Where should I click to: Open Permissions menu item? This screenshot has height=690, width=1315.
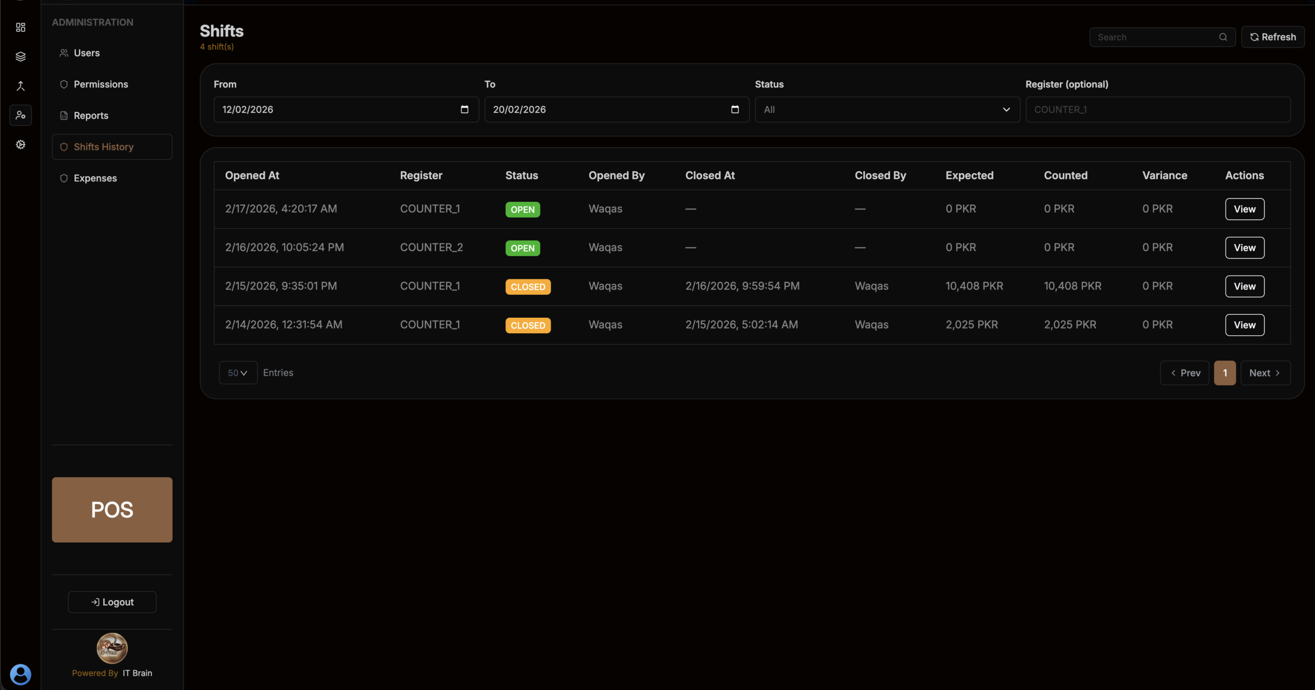pyautogui.click(x=101, y=84)
